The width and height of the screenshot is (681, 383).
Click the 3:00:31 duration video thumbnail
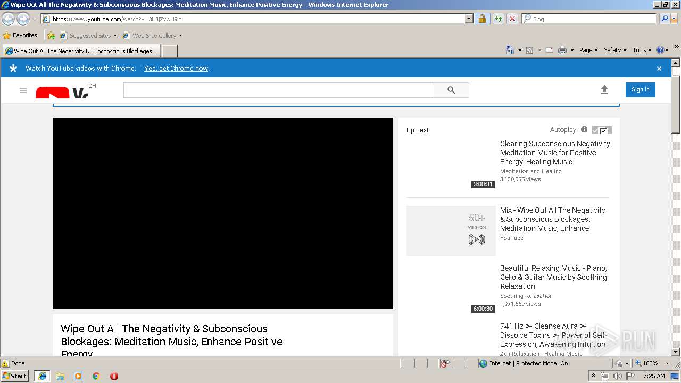451,164
